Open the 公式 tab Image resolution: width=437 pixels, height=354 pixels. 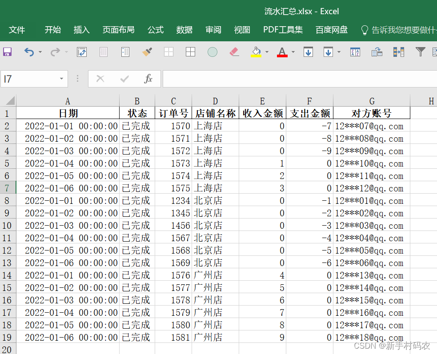(156, 30)
